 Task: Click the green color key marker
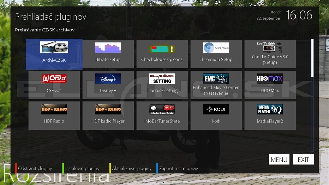[x=63, y=168]
